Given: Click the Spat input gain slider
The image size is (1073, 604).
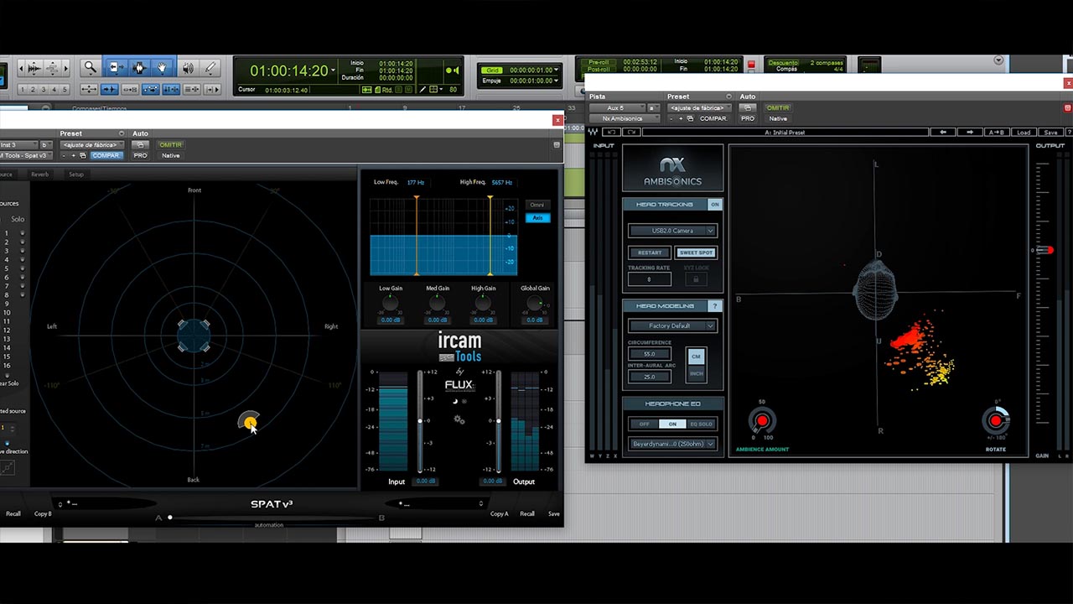Looking at the screenshot, I should pos(420,419).
